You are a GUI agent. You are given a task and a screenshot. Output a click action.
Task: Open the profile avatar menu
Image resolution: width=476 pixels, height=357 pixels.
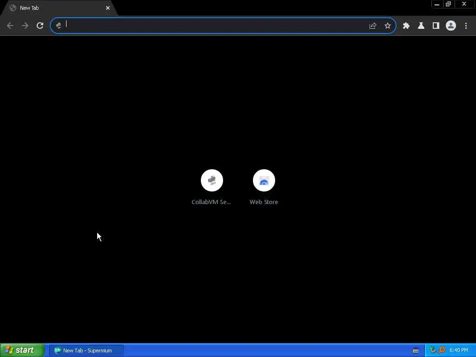451,26
